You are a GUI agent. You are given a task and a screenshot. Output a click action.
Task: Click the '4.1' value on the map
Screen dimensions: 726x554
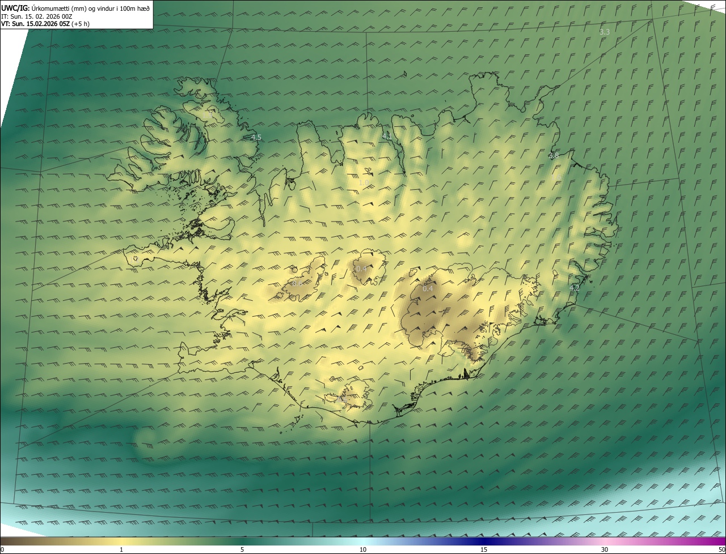387,136
